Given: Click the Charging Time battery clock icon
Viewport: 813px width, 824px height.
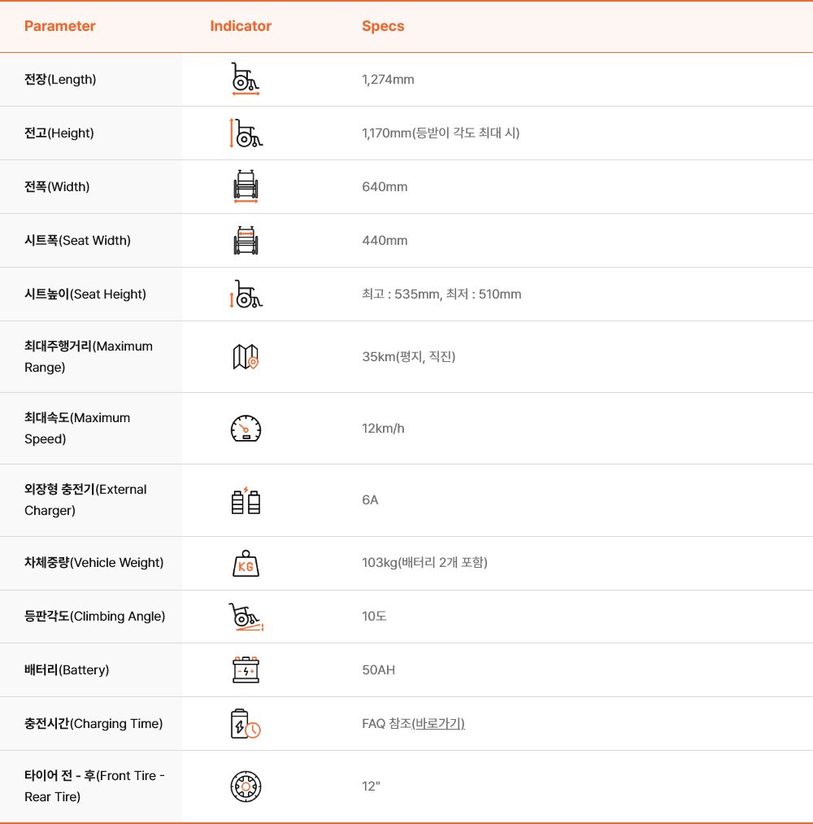Looking at the screenshot, I should point(246,724).
